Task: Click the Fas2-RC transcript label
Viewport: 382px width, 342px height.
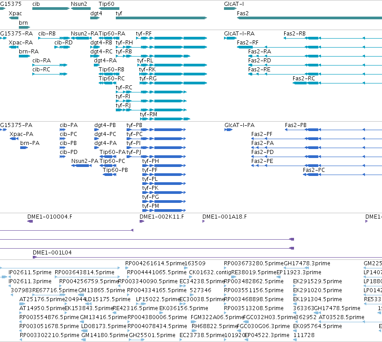Action: (304, 79)
